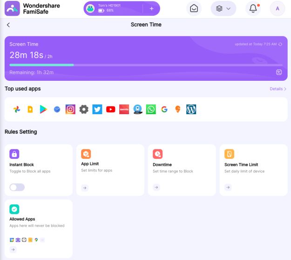
Task: Go back with the back arrow
Action: coord(8,25)
